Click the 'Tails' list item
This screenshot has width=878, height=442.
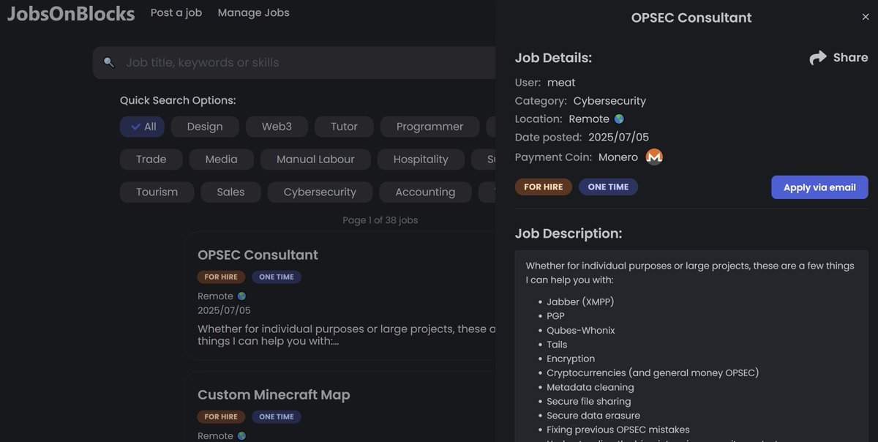pyautogui.click(x=557, y=345)
